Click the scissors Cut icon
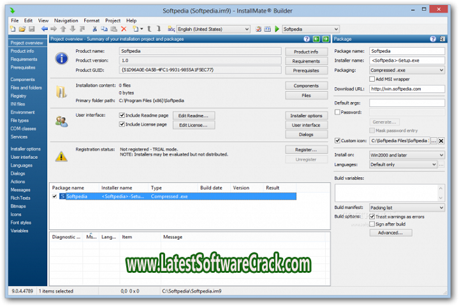The image size is (459, 306). [x=95, y=29]
